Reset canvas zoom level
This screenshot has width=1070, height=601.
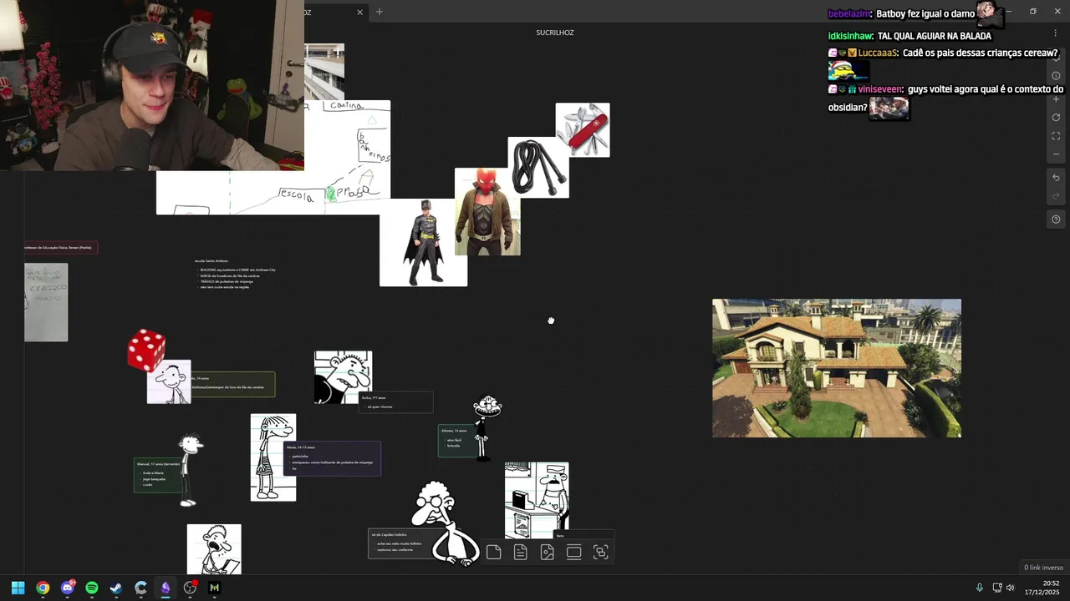point(1056,118)
